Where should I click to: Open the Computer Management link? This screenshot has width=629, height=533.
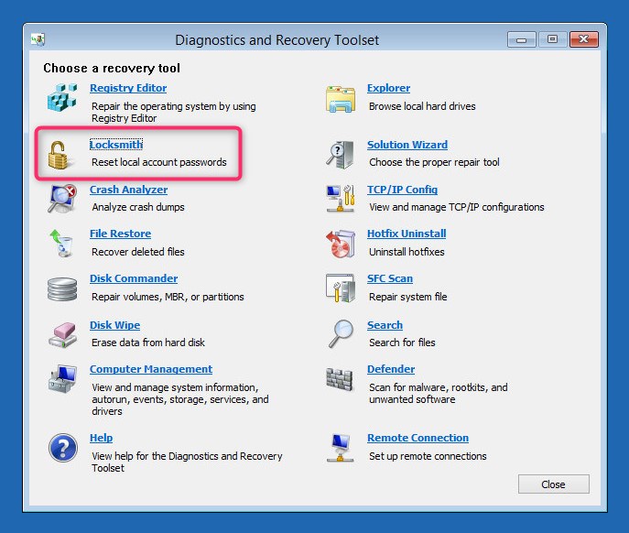151,369
